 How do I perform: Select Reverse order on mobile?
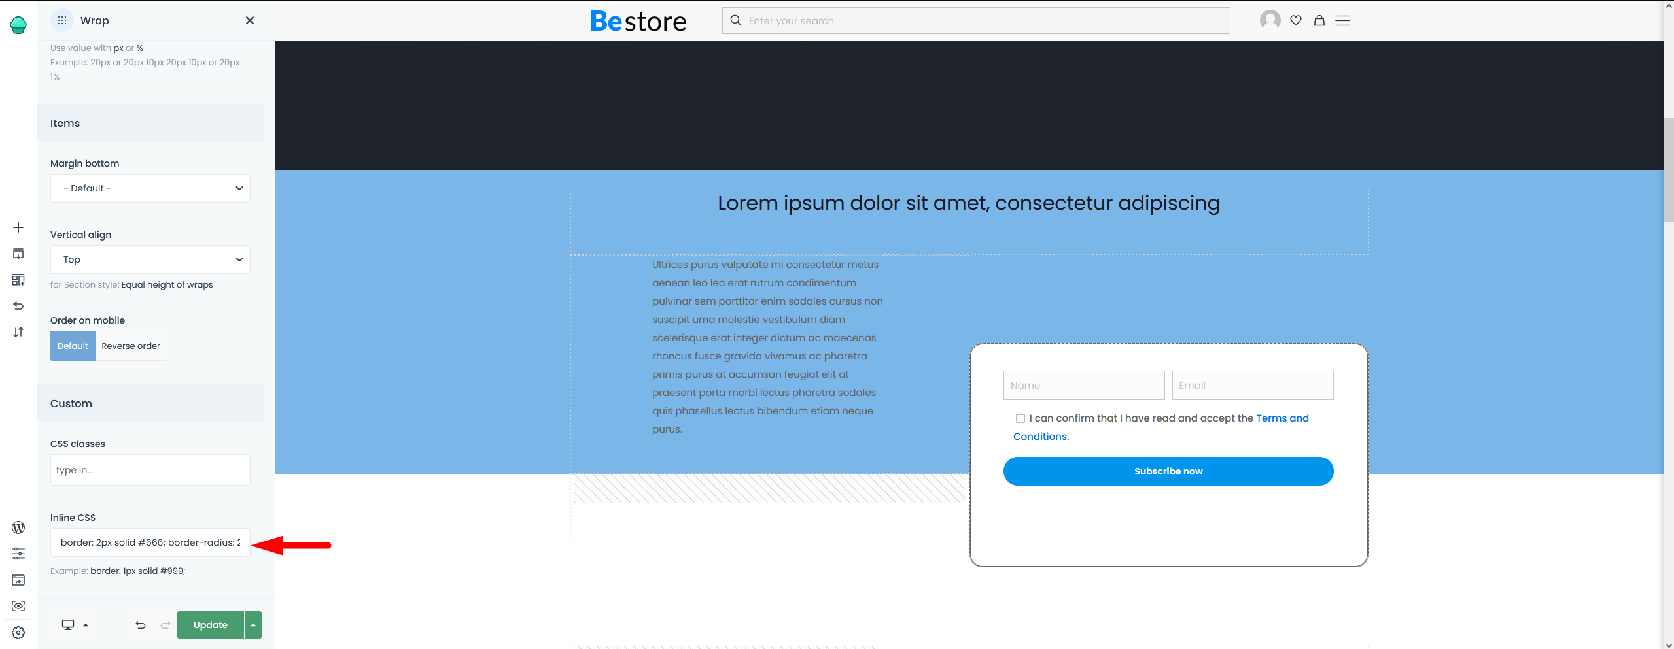131,346
